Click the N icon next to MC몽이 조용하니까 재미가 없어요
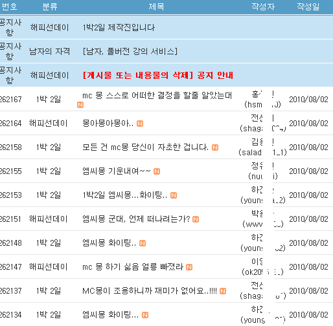 pyautogui.click(x=223, y=291)
